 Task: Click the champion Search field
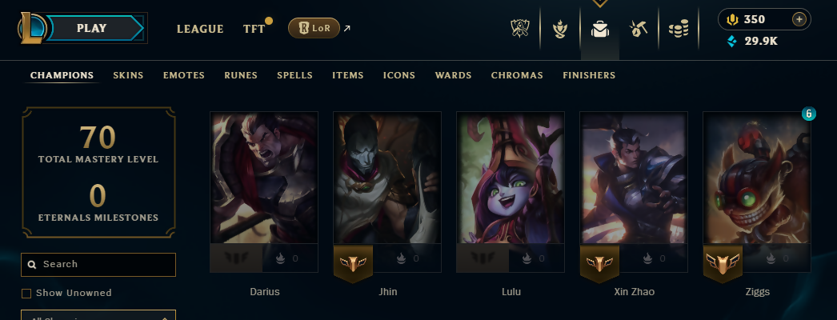click(98, 265)
